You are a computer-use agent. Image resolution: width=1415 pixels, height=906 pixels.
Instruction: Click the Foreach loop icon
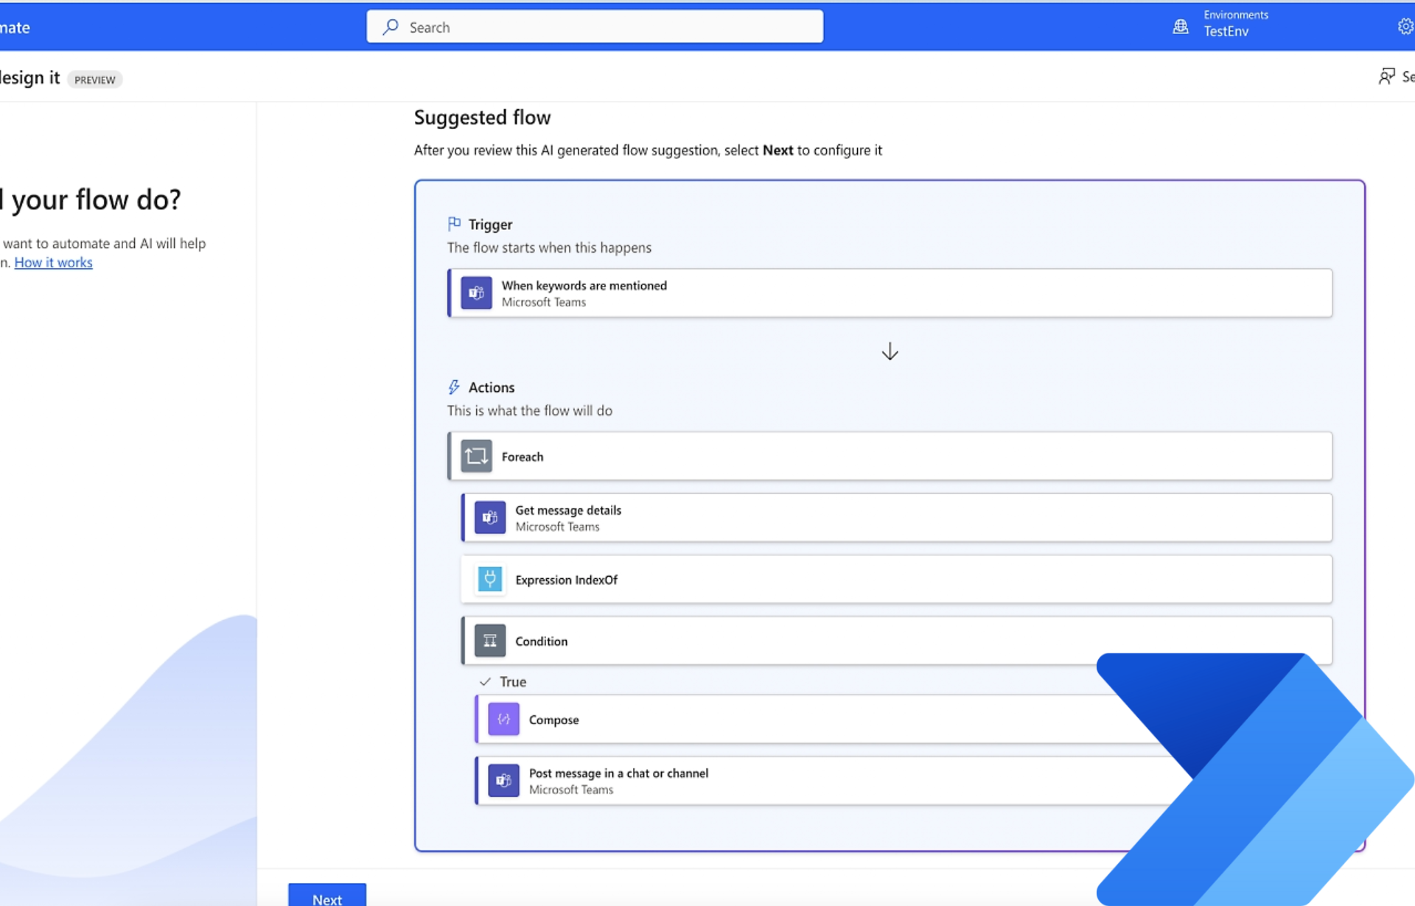(x=476, y=456)
